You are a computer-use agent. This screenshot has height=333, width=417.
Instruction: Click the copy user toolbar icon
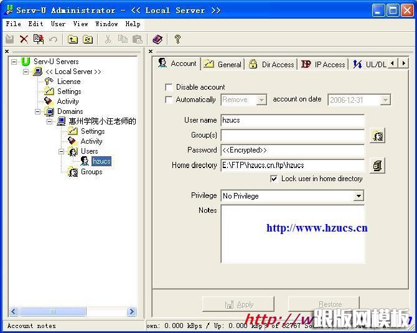tap(39, 39)
